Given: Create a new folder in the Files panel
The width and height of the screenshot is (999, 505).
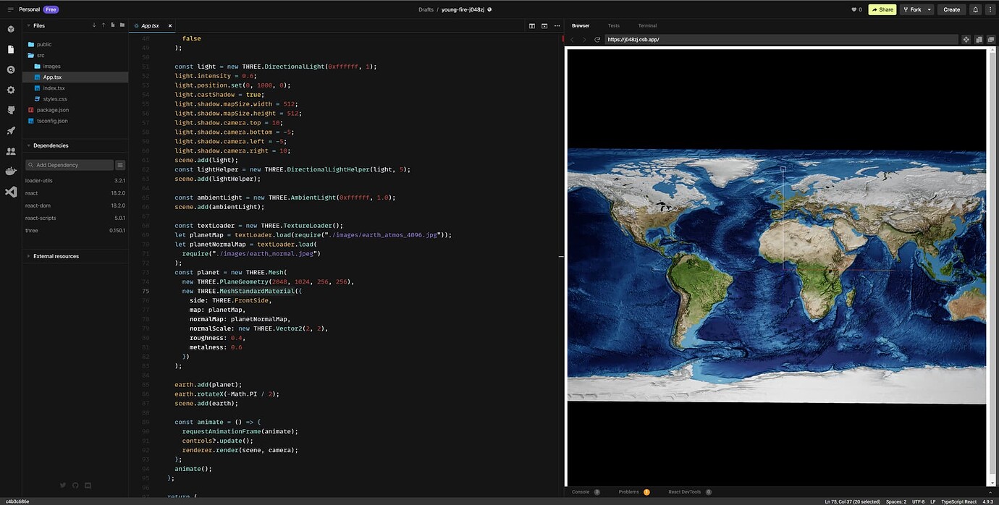Looking at the screenshot, I should point(122,25).
